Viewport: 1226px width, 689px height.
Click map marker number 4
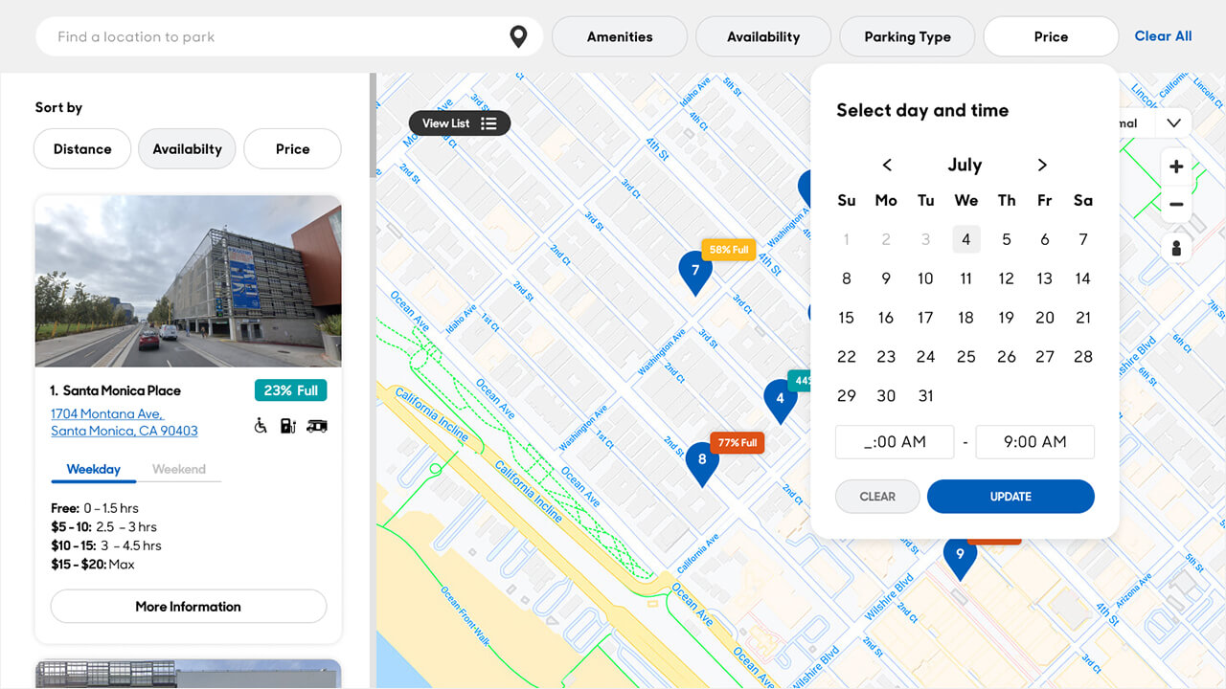(x=780, y=400)
